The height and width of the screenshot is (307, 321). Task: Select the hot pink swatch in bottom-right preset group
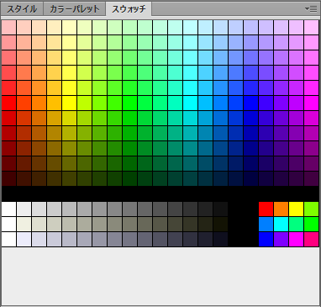[312, 239]
